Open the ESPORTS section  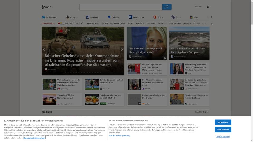click(x=140, y=23)
